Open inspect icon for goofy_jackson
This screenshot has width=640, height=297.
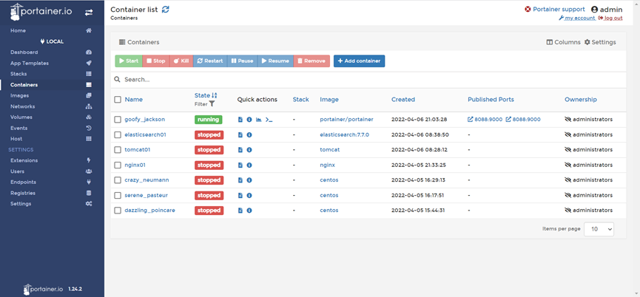(x=249, y=120)
